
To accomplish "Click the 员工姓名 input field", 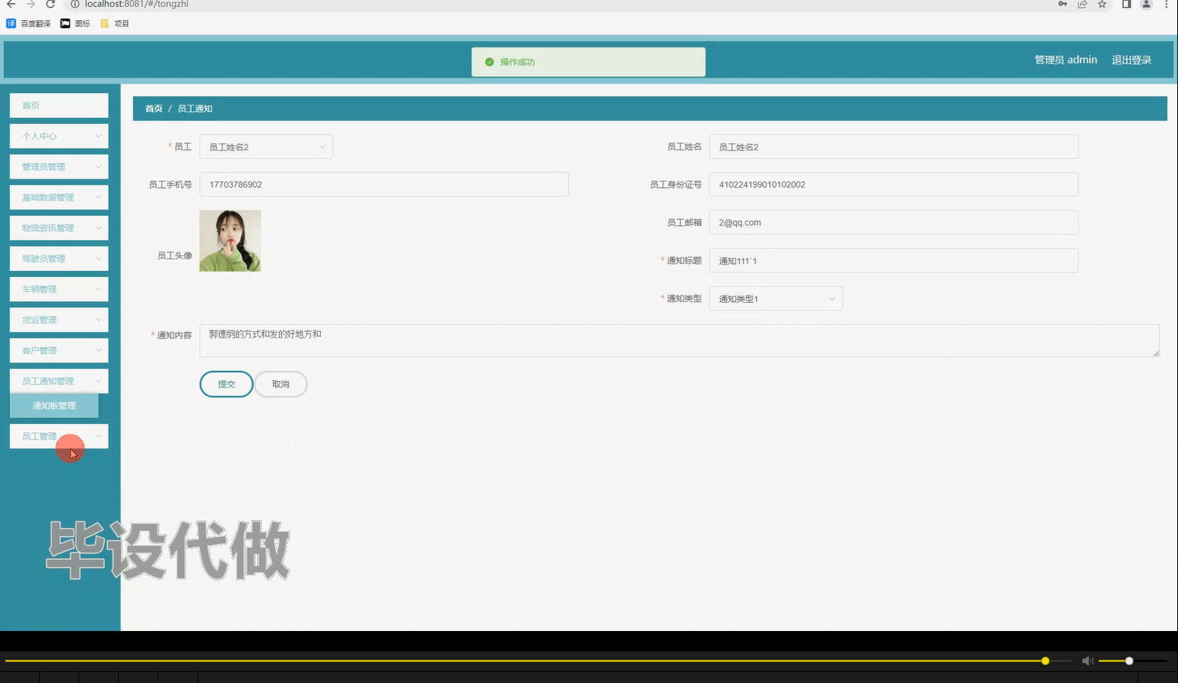I will tap(894, 147).
